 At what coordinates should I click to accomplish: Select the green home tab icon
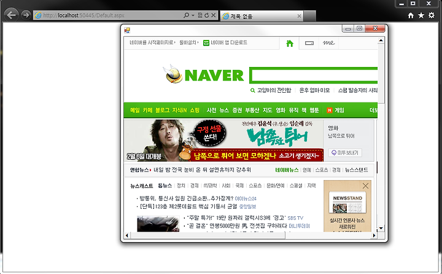click(290, 43)
